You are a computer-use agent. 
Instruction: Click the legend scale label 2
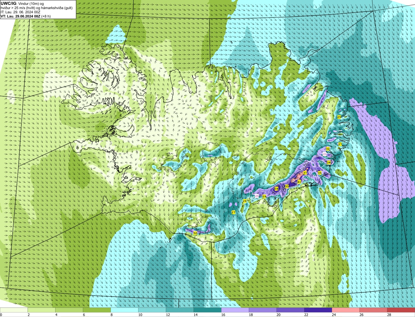tap(29, 315)
